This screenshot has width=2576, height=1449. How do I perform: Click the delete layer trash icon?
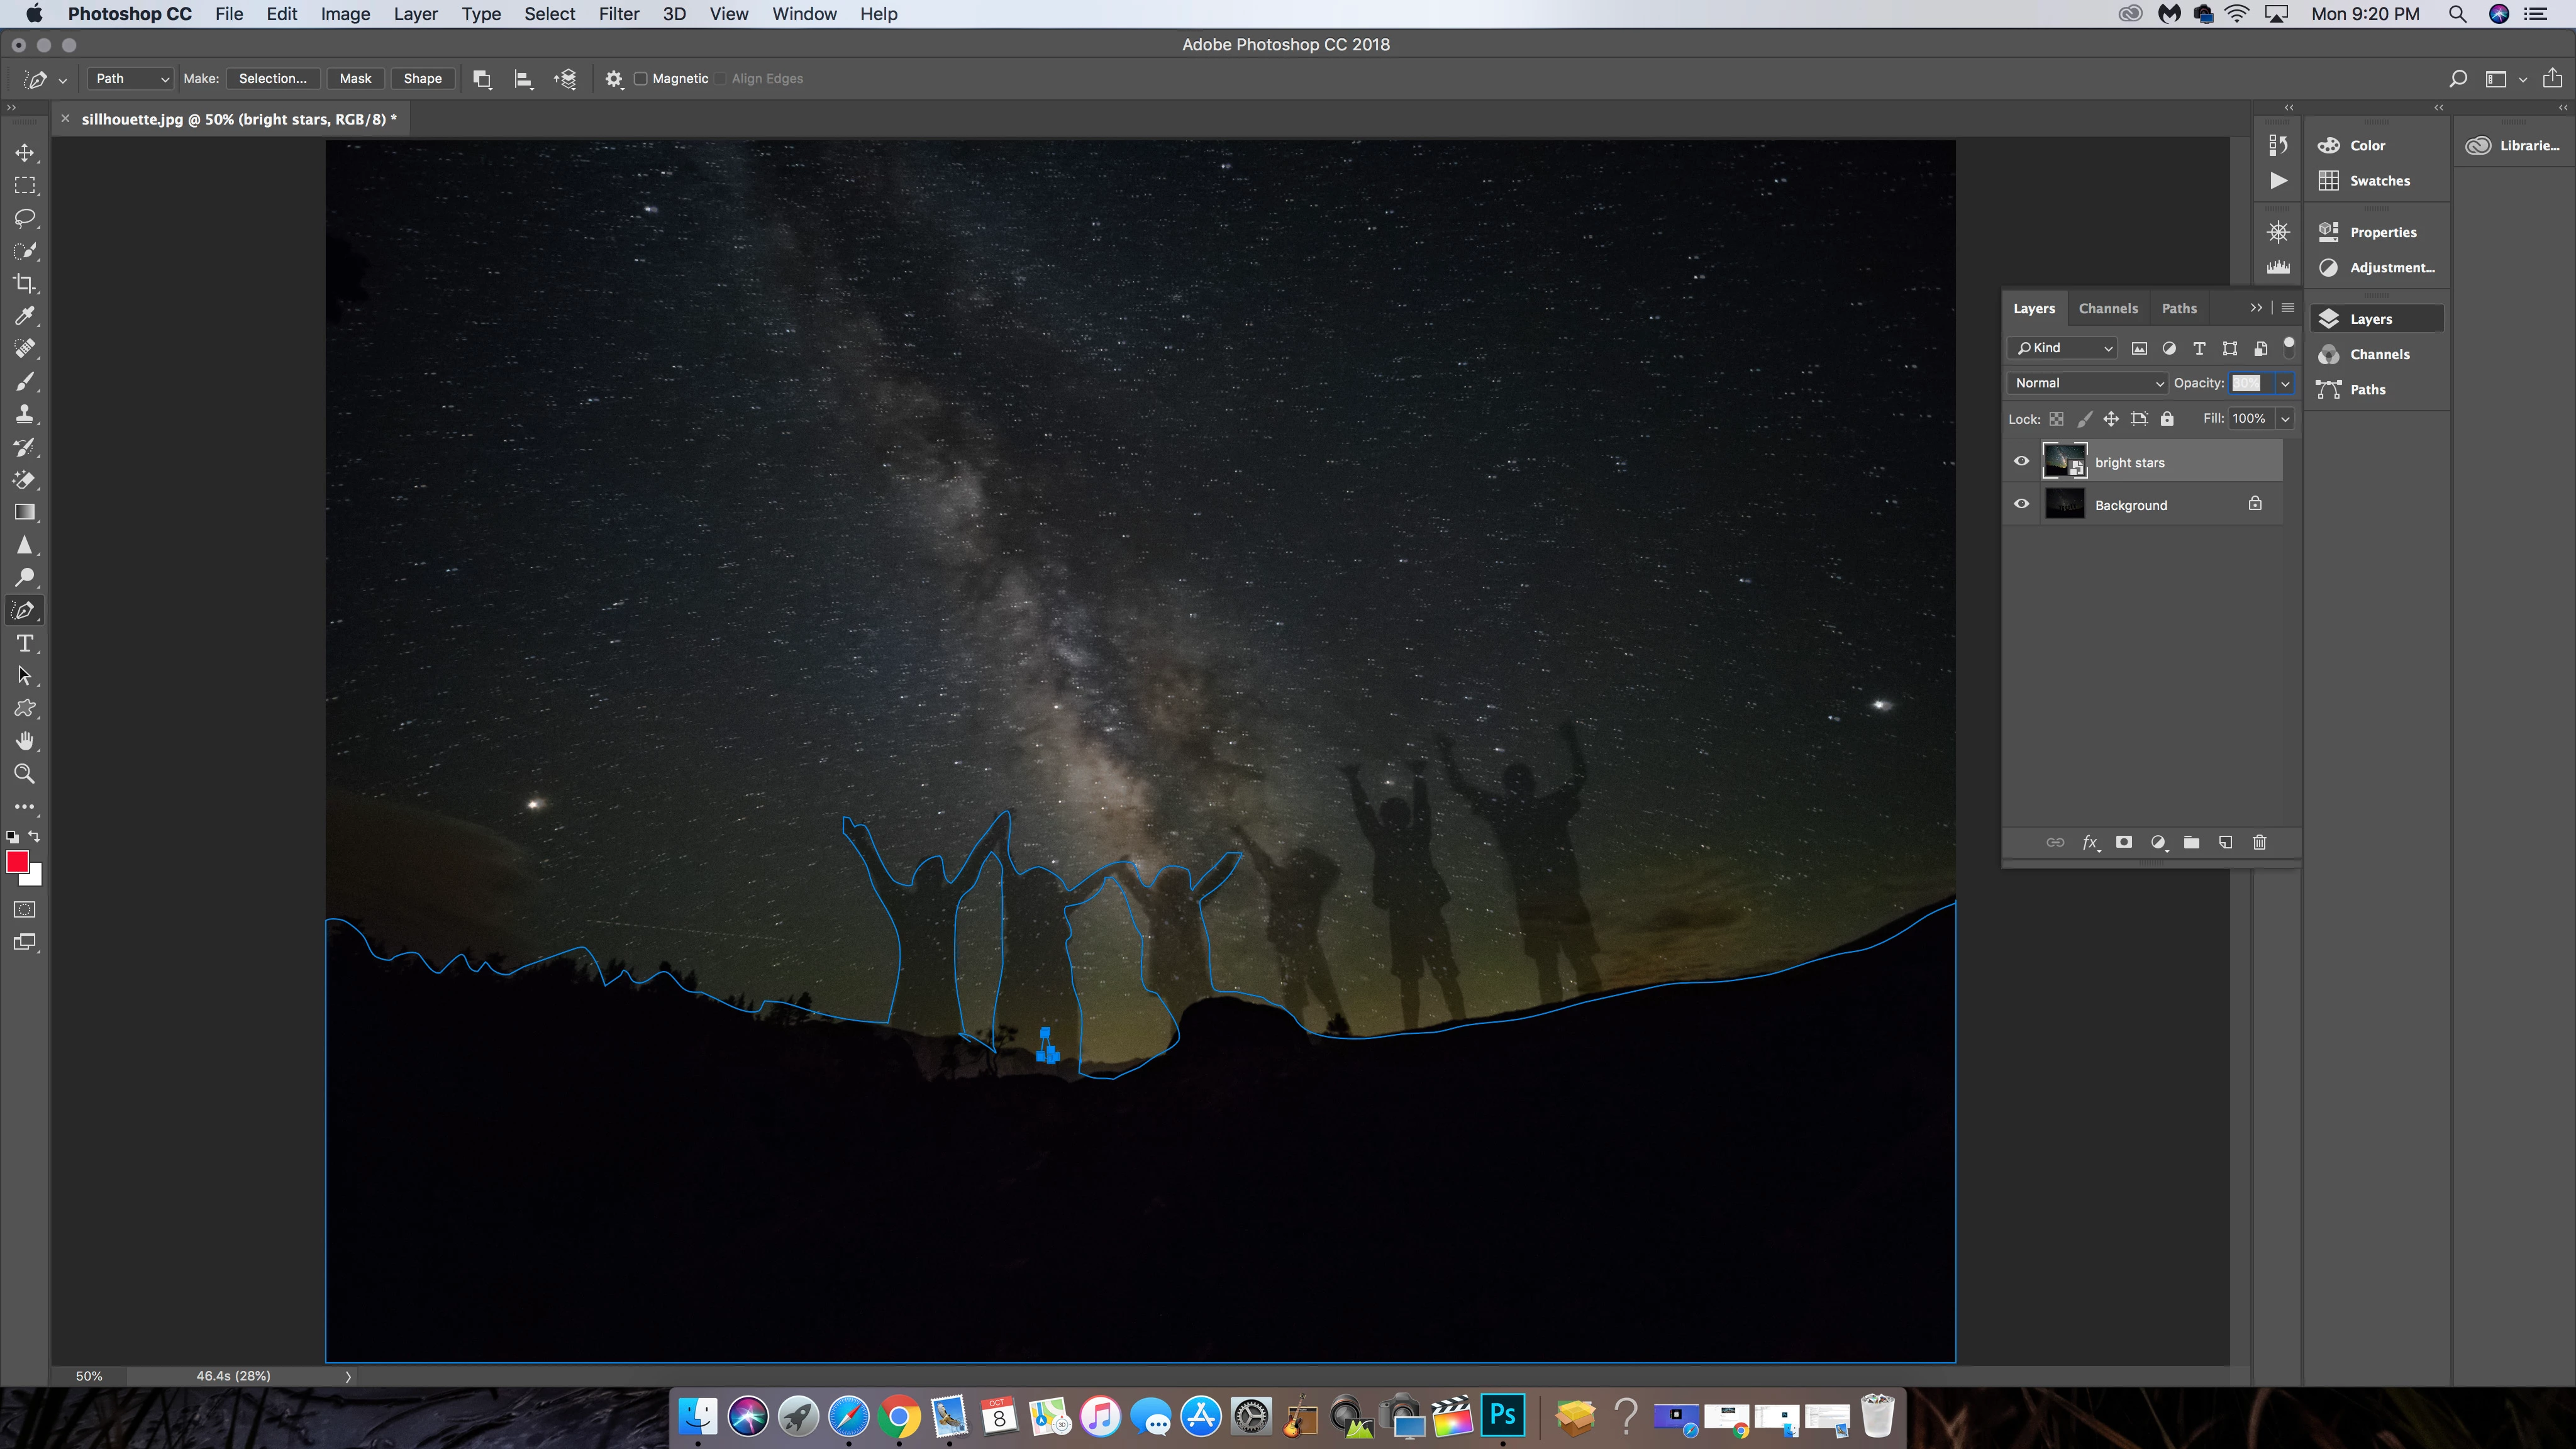tap(2259, 842)
